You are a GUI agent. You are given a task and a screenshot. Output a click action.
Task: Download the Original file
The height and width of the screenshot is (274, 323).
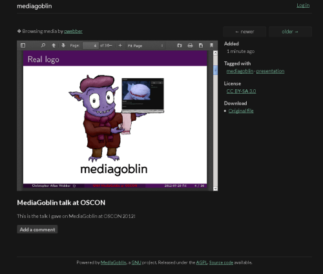241,111
